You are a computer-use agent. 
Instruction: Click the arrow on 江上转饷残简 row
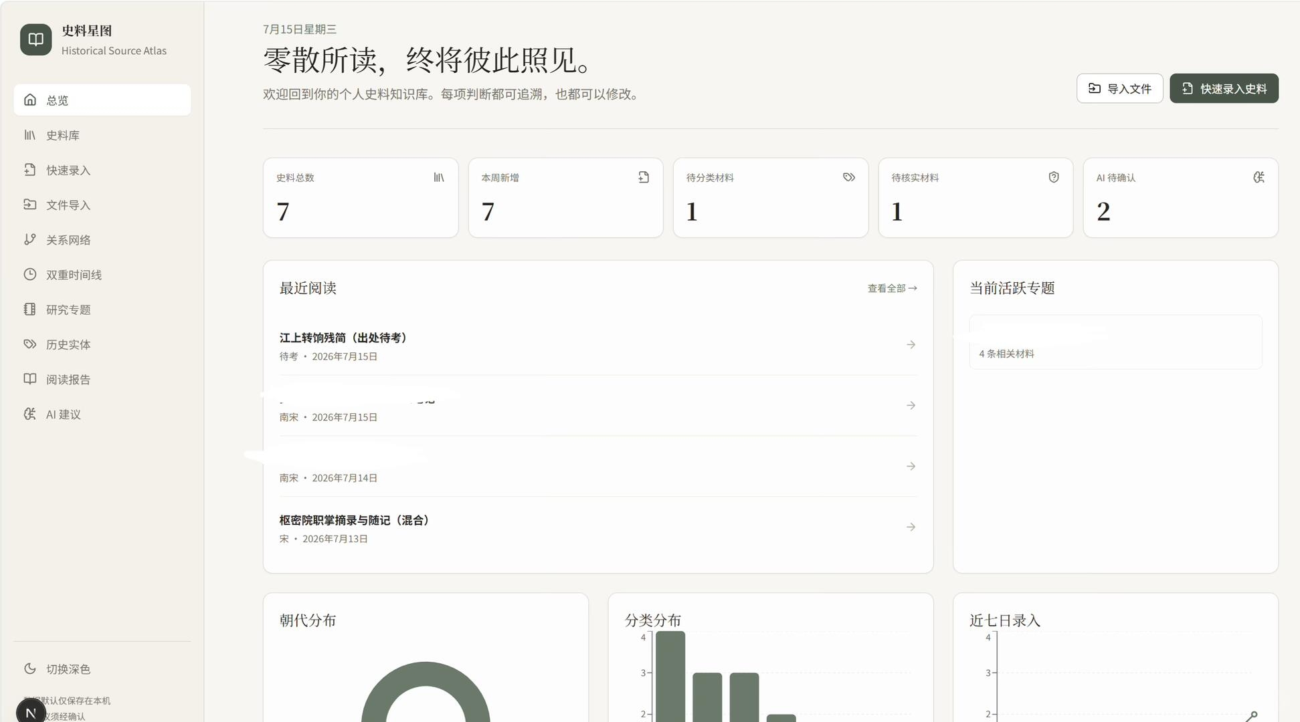point(911,344)
